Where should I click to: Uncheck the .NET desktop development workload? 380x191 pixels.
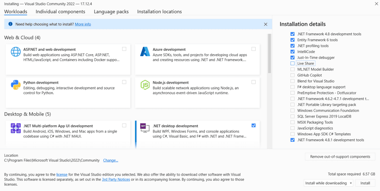pos(253,125)
